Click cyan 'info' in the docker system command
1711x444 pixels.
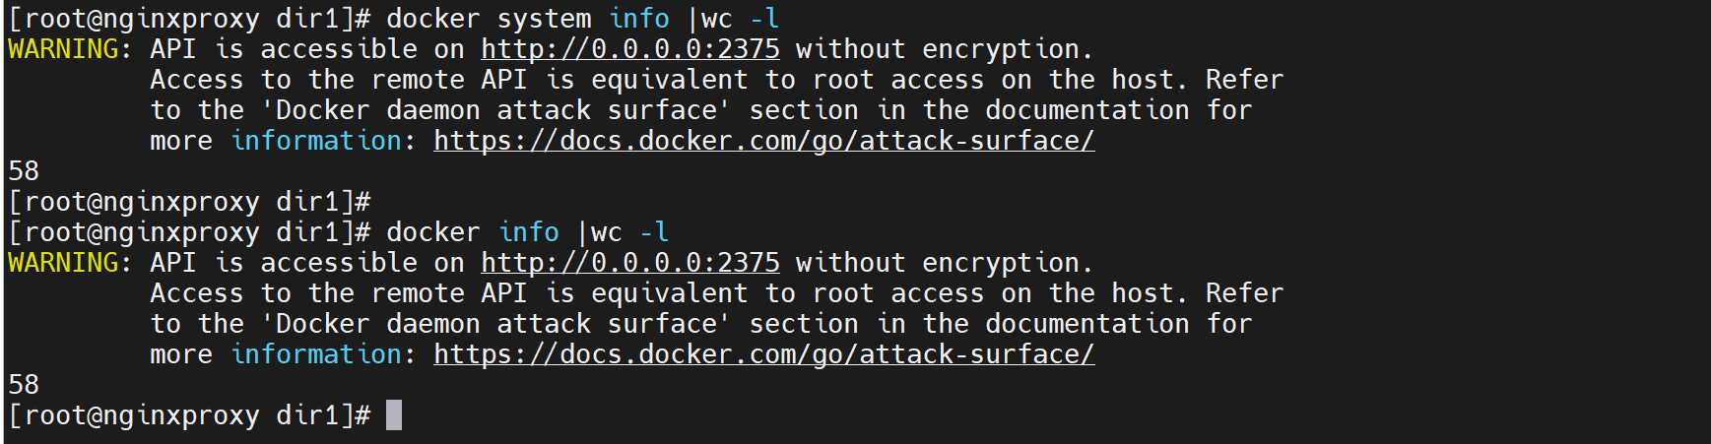(639, 19)
